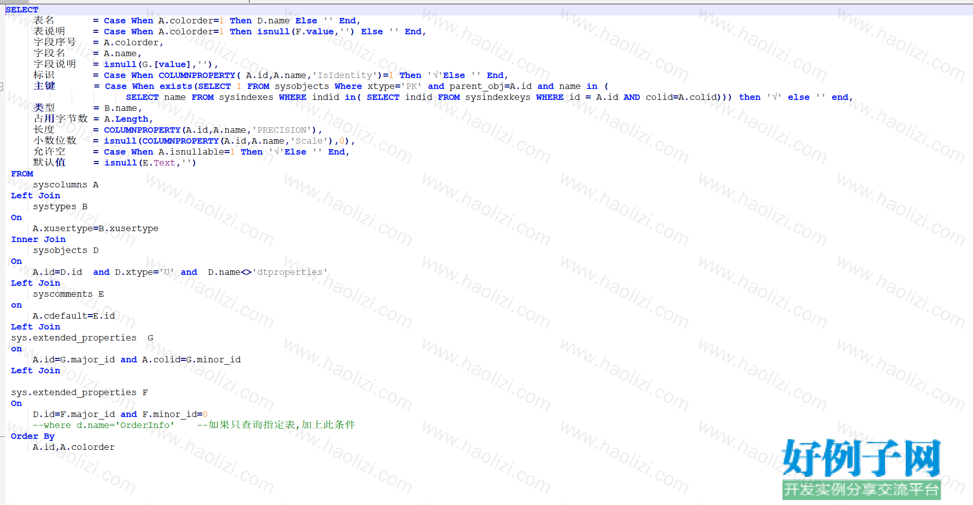
Task: Click the column alias 字段名
Action: (49, 53)
